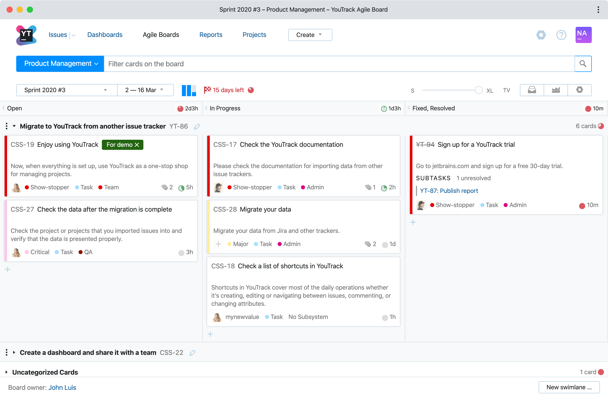Edit the 'Migrate to YouTrack' swimlane pencil icon
The height and width of the screenshot is (405, 608).
pos(197,126)
